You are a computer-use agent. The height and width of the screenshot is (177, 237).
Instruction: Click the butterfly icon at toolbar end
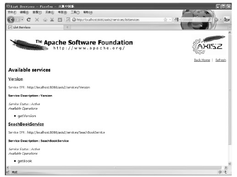point(227,20)
